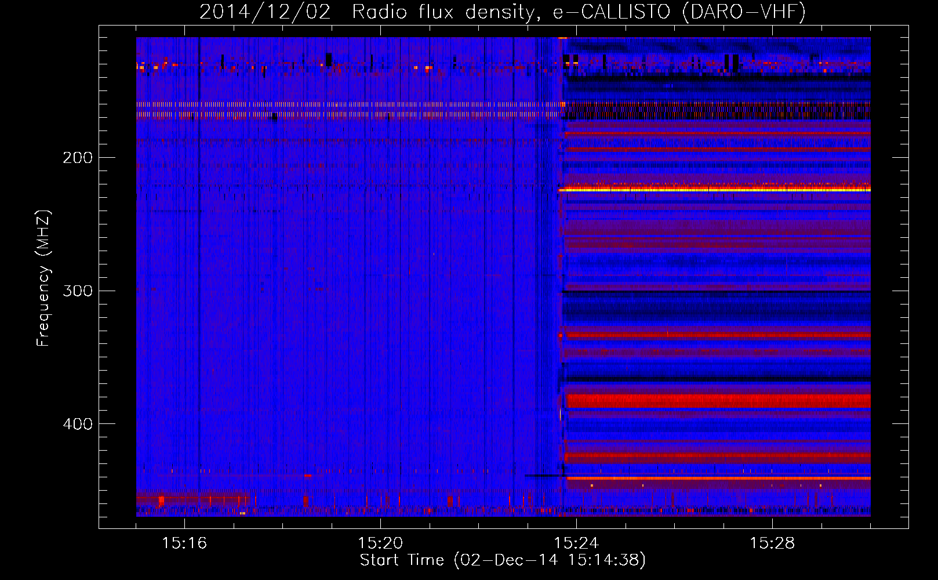Click the '300' frequency tick label
The height and width of the screenshot is (580, 938).
(77, 291)
